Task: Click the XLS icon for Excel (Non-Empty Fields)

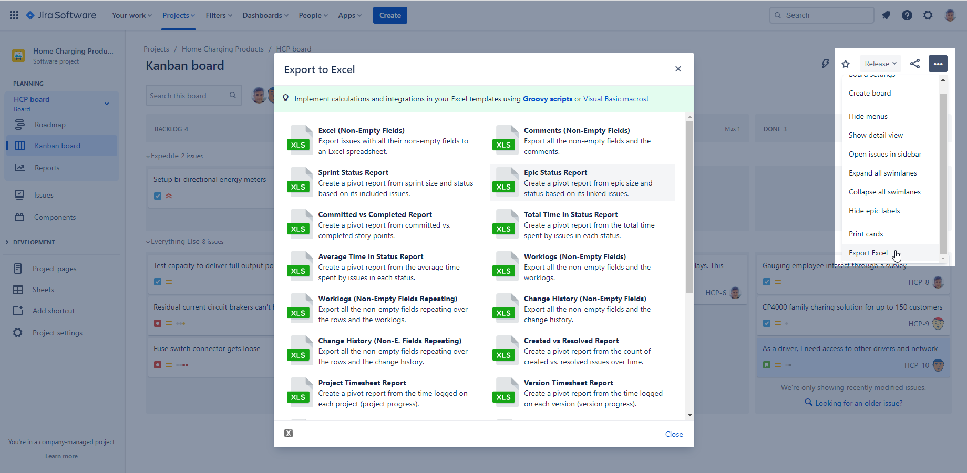Action: click(x=300, y=139)
